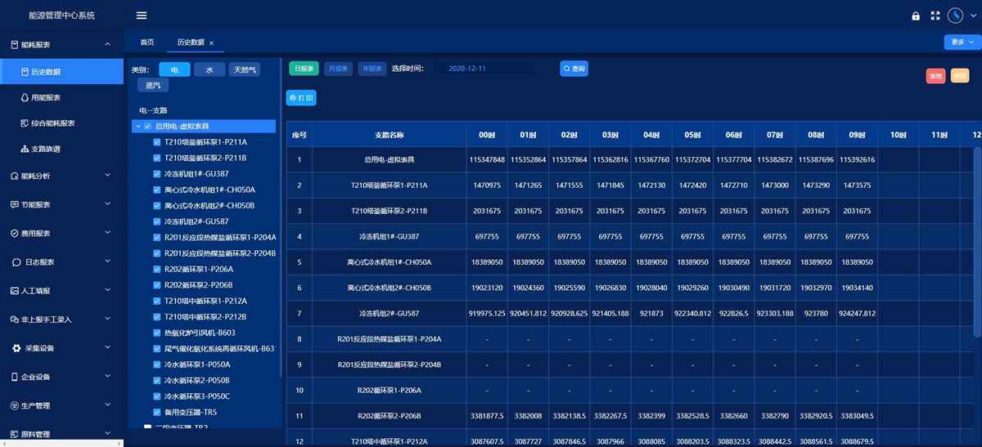The height and width of the screenshot is (447, 982).
Task: Click the 支路族谱 hierarchy icon
Action: point(25,149)
